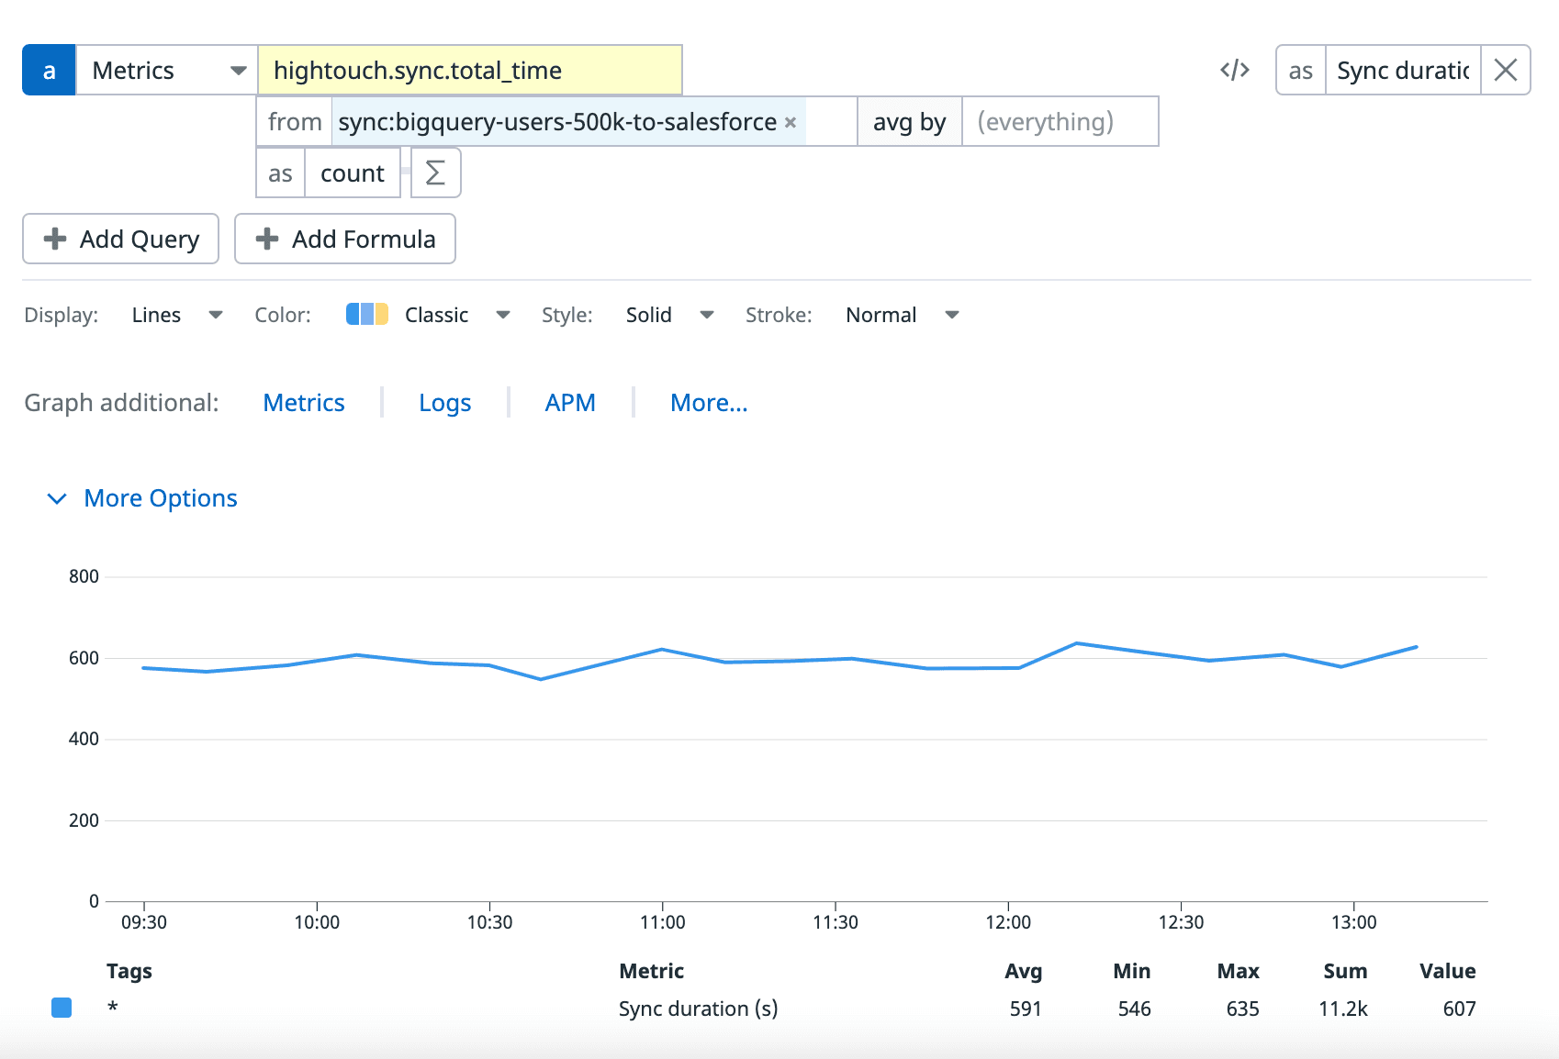Toggle the blue series legend square
Image resolution: width=1559 pixels, height=1059 pixels.
[62, 1008]
